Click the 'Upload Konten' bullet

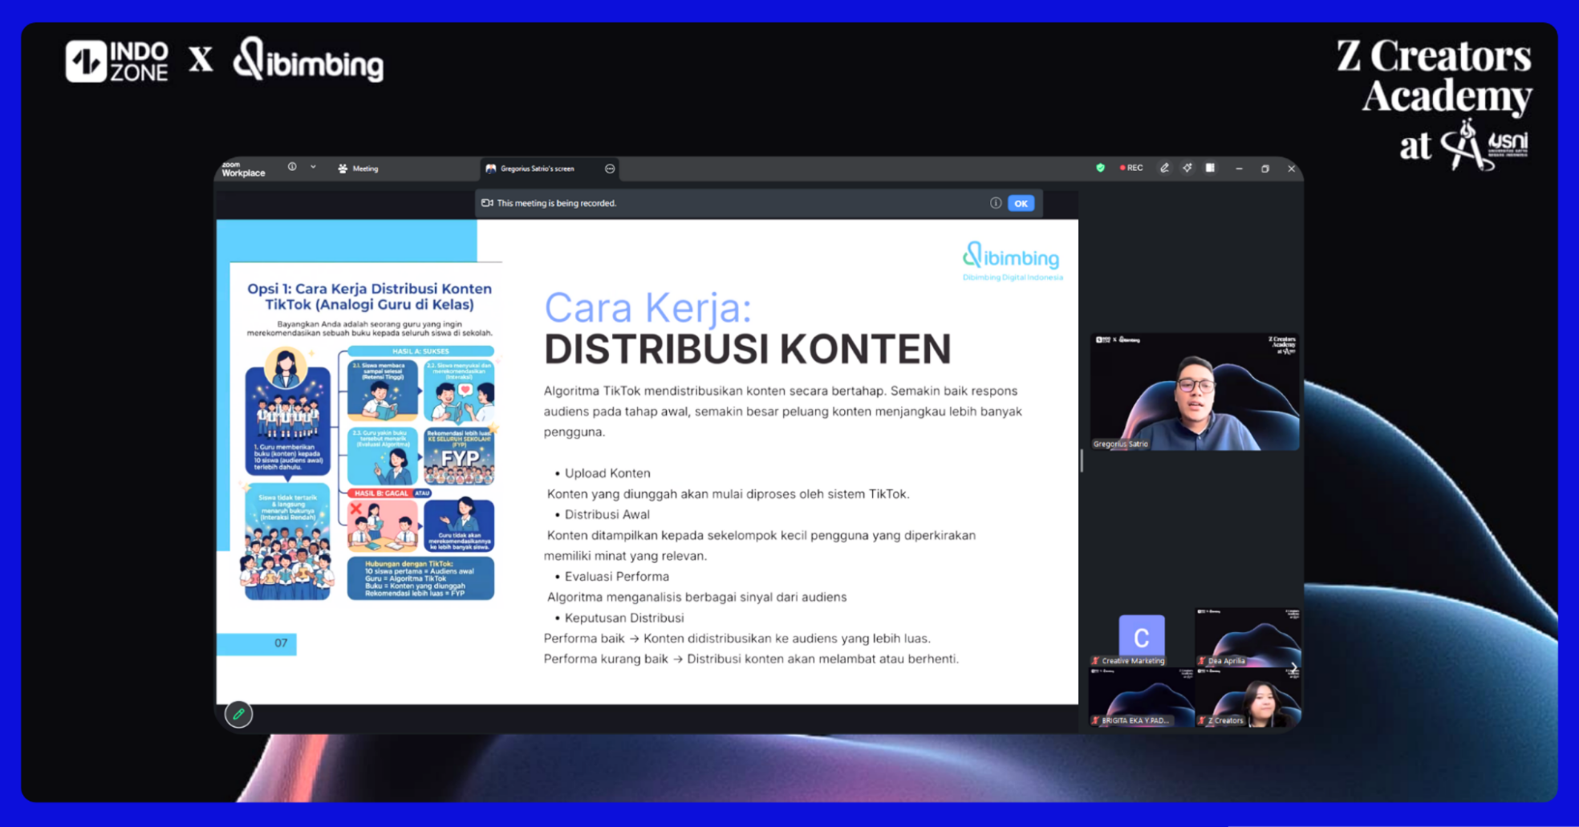607,473
